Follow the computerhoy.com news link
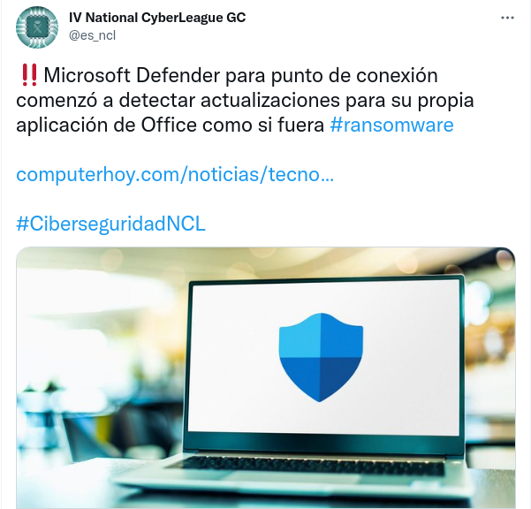 click(175, 175)
